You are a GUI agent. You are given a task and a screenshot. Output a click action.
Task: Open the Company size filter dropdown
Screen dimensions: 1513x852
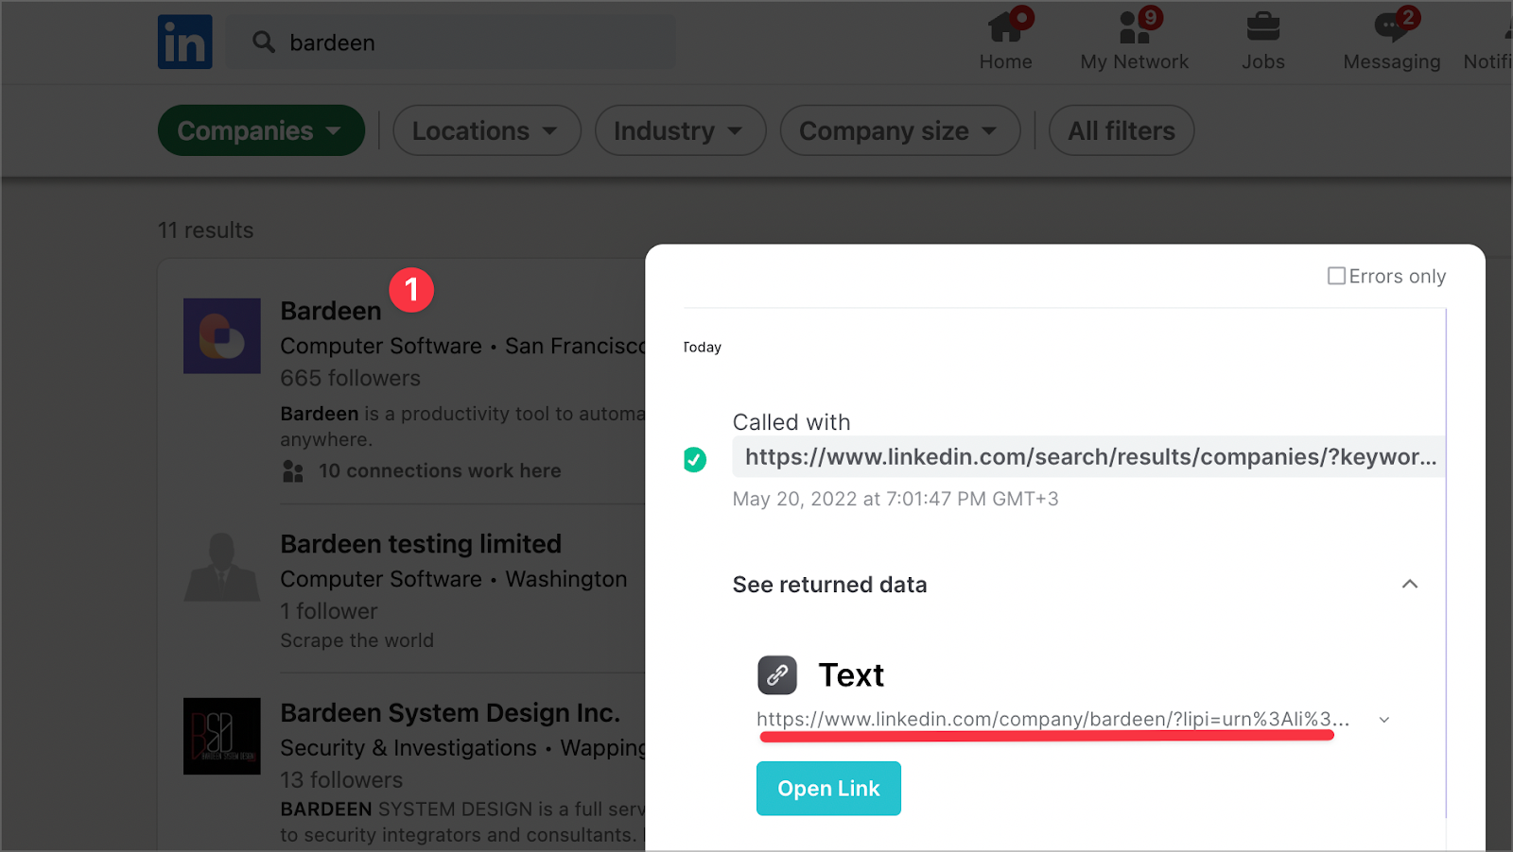[899, 130]
